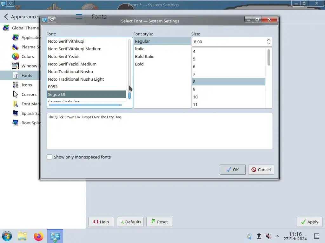Screen dimensions: 325x243
Task: Pick size 10 from the size list
Action: coord(229,97)
